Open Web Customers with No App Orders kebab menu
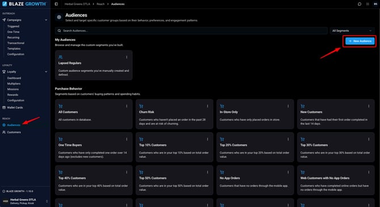The height and width of the screenshot is (207, 380). [369, 172]
